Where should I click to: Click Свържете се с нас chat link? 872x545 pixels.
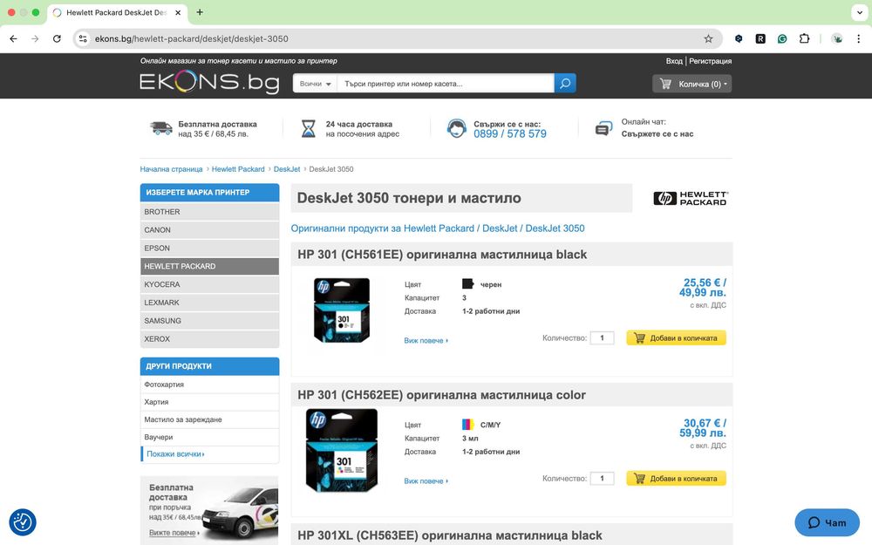click(657, 134)
